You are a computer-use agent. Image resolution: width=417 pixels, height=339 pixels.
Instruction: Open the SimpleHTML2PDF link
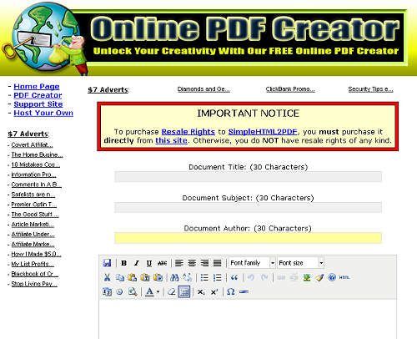pos(263,132)
